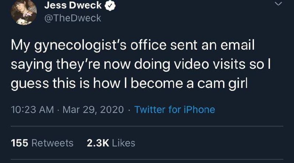Click the tweet line about video visits
This screenshot has height=163, width=294.
[141, 65]
